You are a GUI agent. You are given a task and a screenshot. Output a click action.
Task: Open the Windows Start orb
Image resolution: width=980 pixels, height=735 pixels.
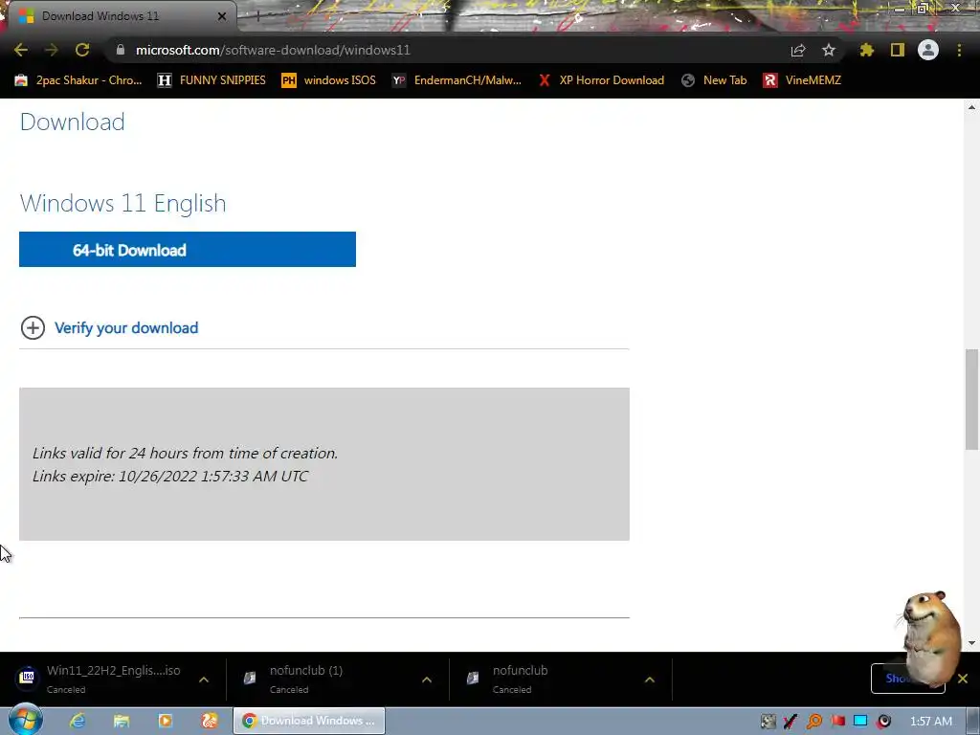26,720
